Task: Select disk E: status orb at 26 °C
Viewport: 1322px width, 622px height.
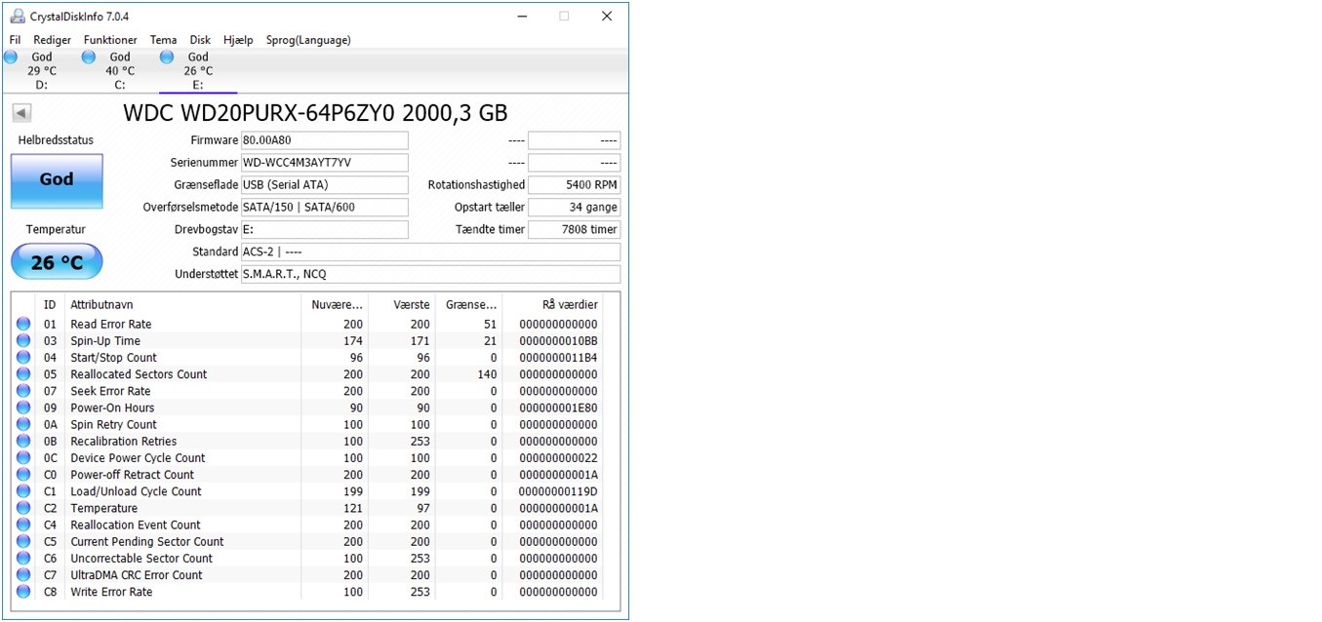Action: 167,58
